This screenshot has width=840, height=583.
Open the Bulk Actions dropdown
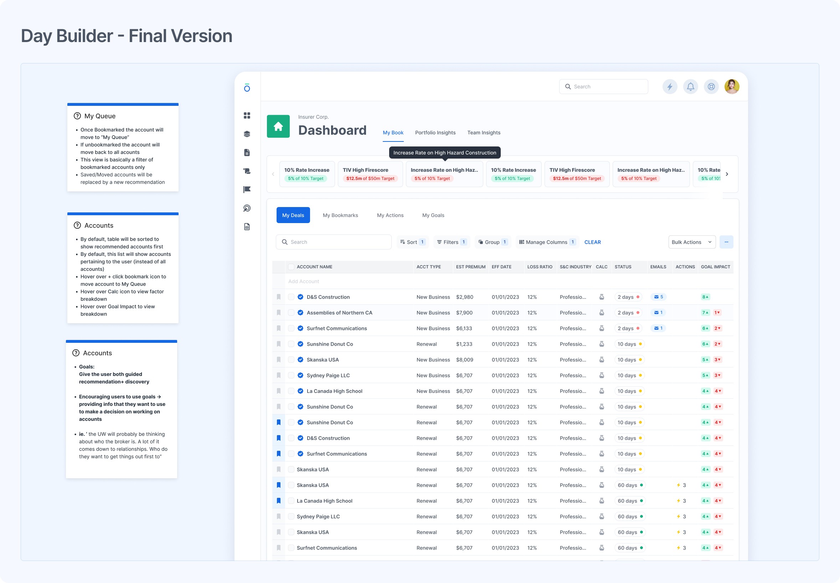691,242
